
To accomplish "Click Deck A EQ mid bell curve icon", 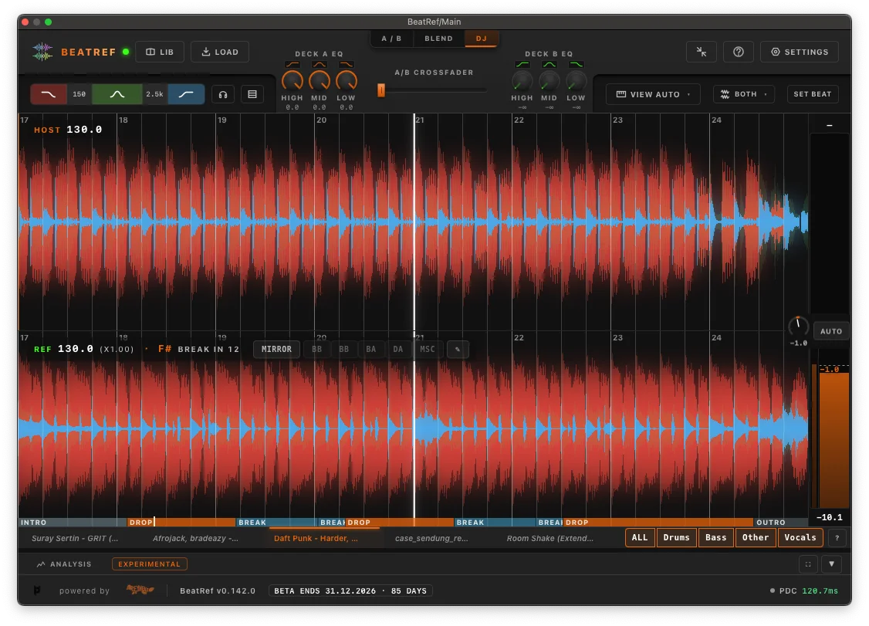I will pyautogui.click(x=320, y=64).
